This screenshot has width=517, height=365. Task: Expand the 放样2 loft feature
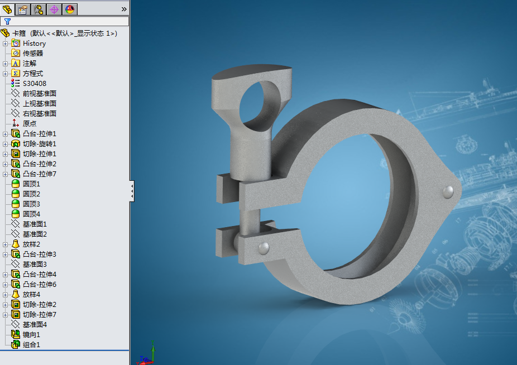tap(5, 244)
